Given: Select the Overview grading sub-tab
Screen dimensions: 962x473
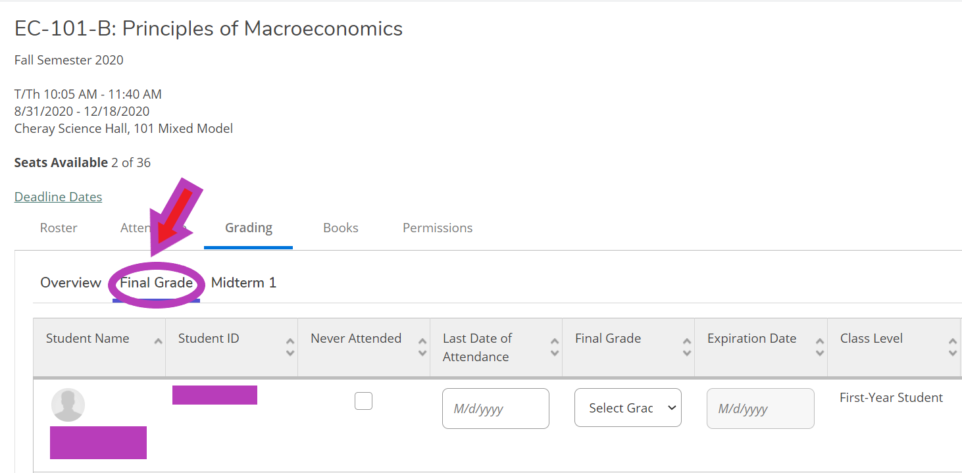Looking at the screenshot, I should tap(70, 283).
